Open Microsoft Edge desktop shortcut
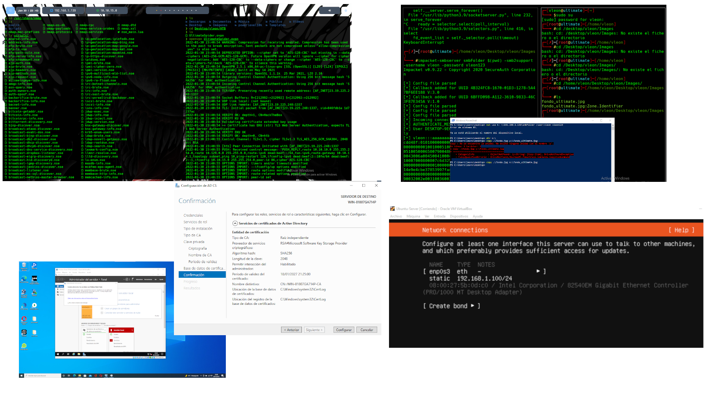The image size is (712, 400). point(24,279)
